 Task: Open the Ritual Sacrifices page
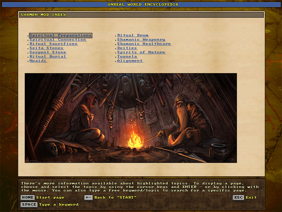tap(54, 44)
